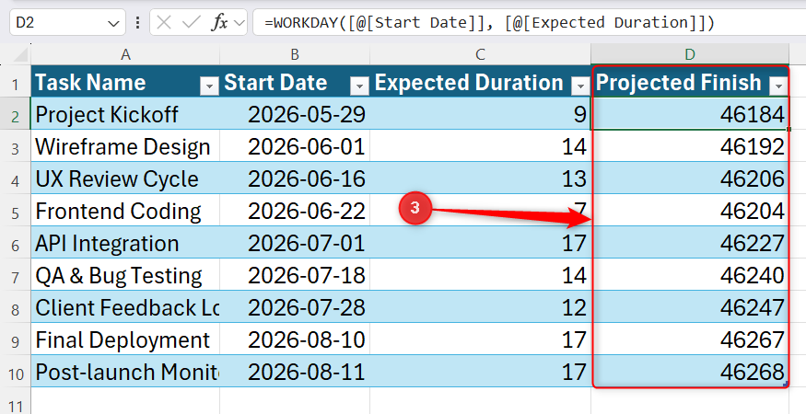The width and height of the screenshot is (806, 414).
Task: Click the Start Date header cell
Action: (295, 82)
